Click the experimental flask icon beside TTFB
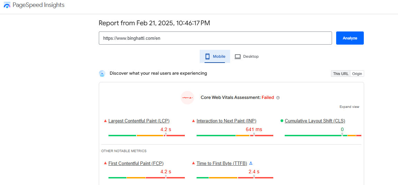 [x=251, y=163]
